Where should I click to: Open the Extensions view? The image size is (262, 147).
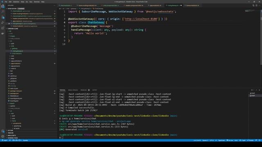(x=3, y=28)
